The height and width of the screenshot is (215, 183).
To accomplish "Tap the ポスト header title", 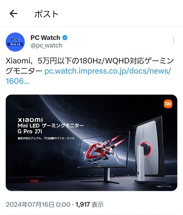I will tap(46, 14).
